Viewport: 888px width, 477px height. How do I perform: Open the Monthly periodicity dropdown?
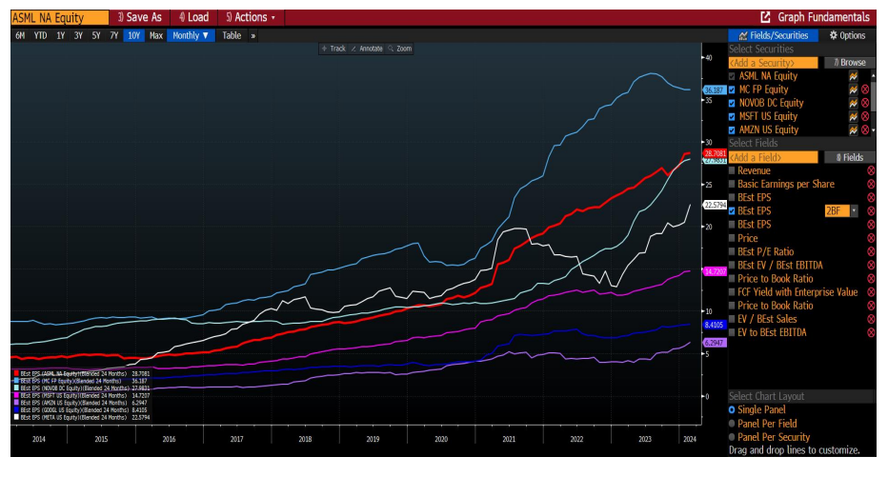(x=191, y=35)
